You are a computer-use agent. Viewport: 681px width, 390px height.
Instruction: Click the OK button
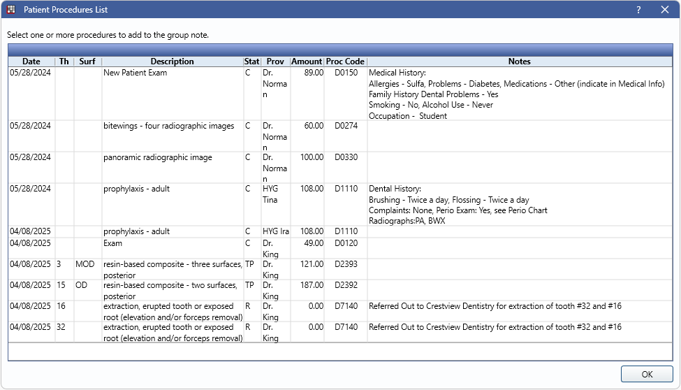647,375
